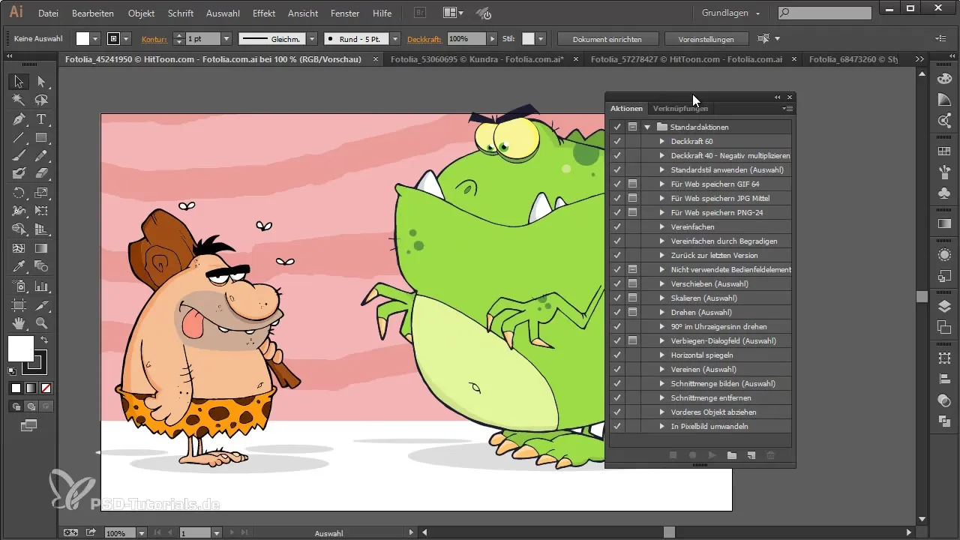
Task: Toggle checkmark for Standardaktionen set
Action: (x=617, y=127)
